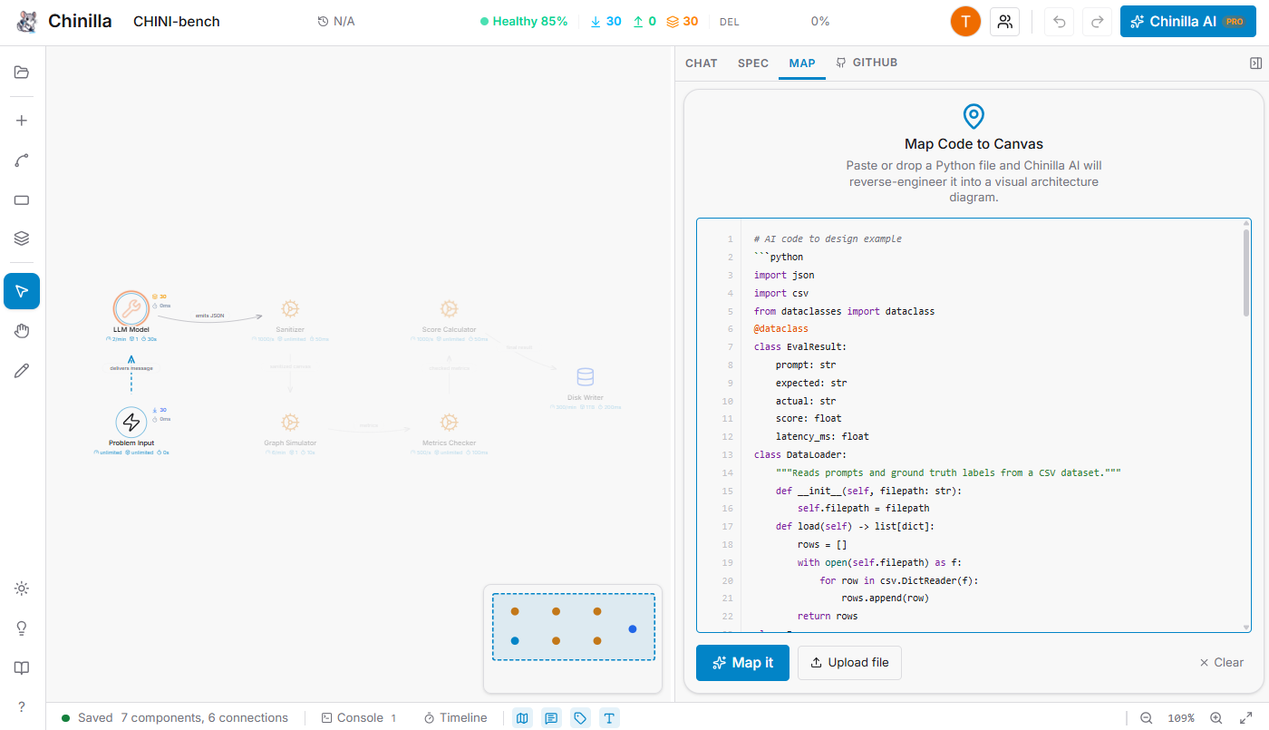
Task: Select the connection line tool
Action: 22,161
